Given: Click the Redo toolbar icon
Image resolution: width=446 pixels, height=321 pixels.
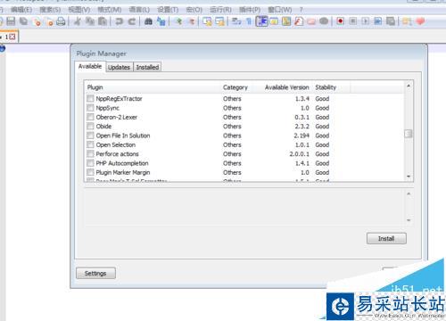Looking at the screenshot, I should point(132,21).
